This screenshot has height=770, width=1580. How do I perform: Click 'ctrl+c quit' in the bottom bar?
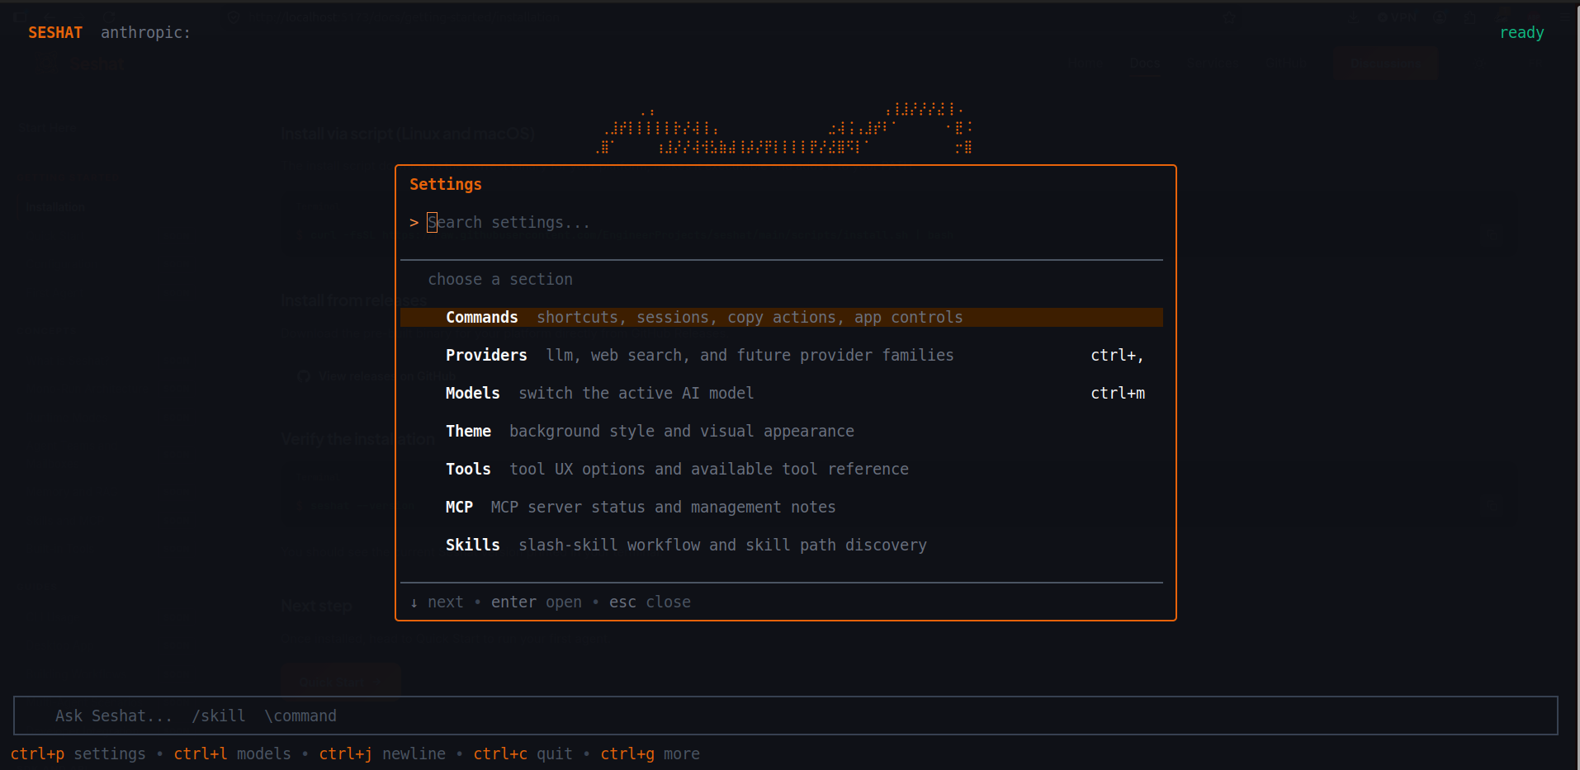[x=523, y=754]
